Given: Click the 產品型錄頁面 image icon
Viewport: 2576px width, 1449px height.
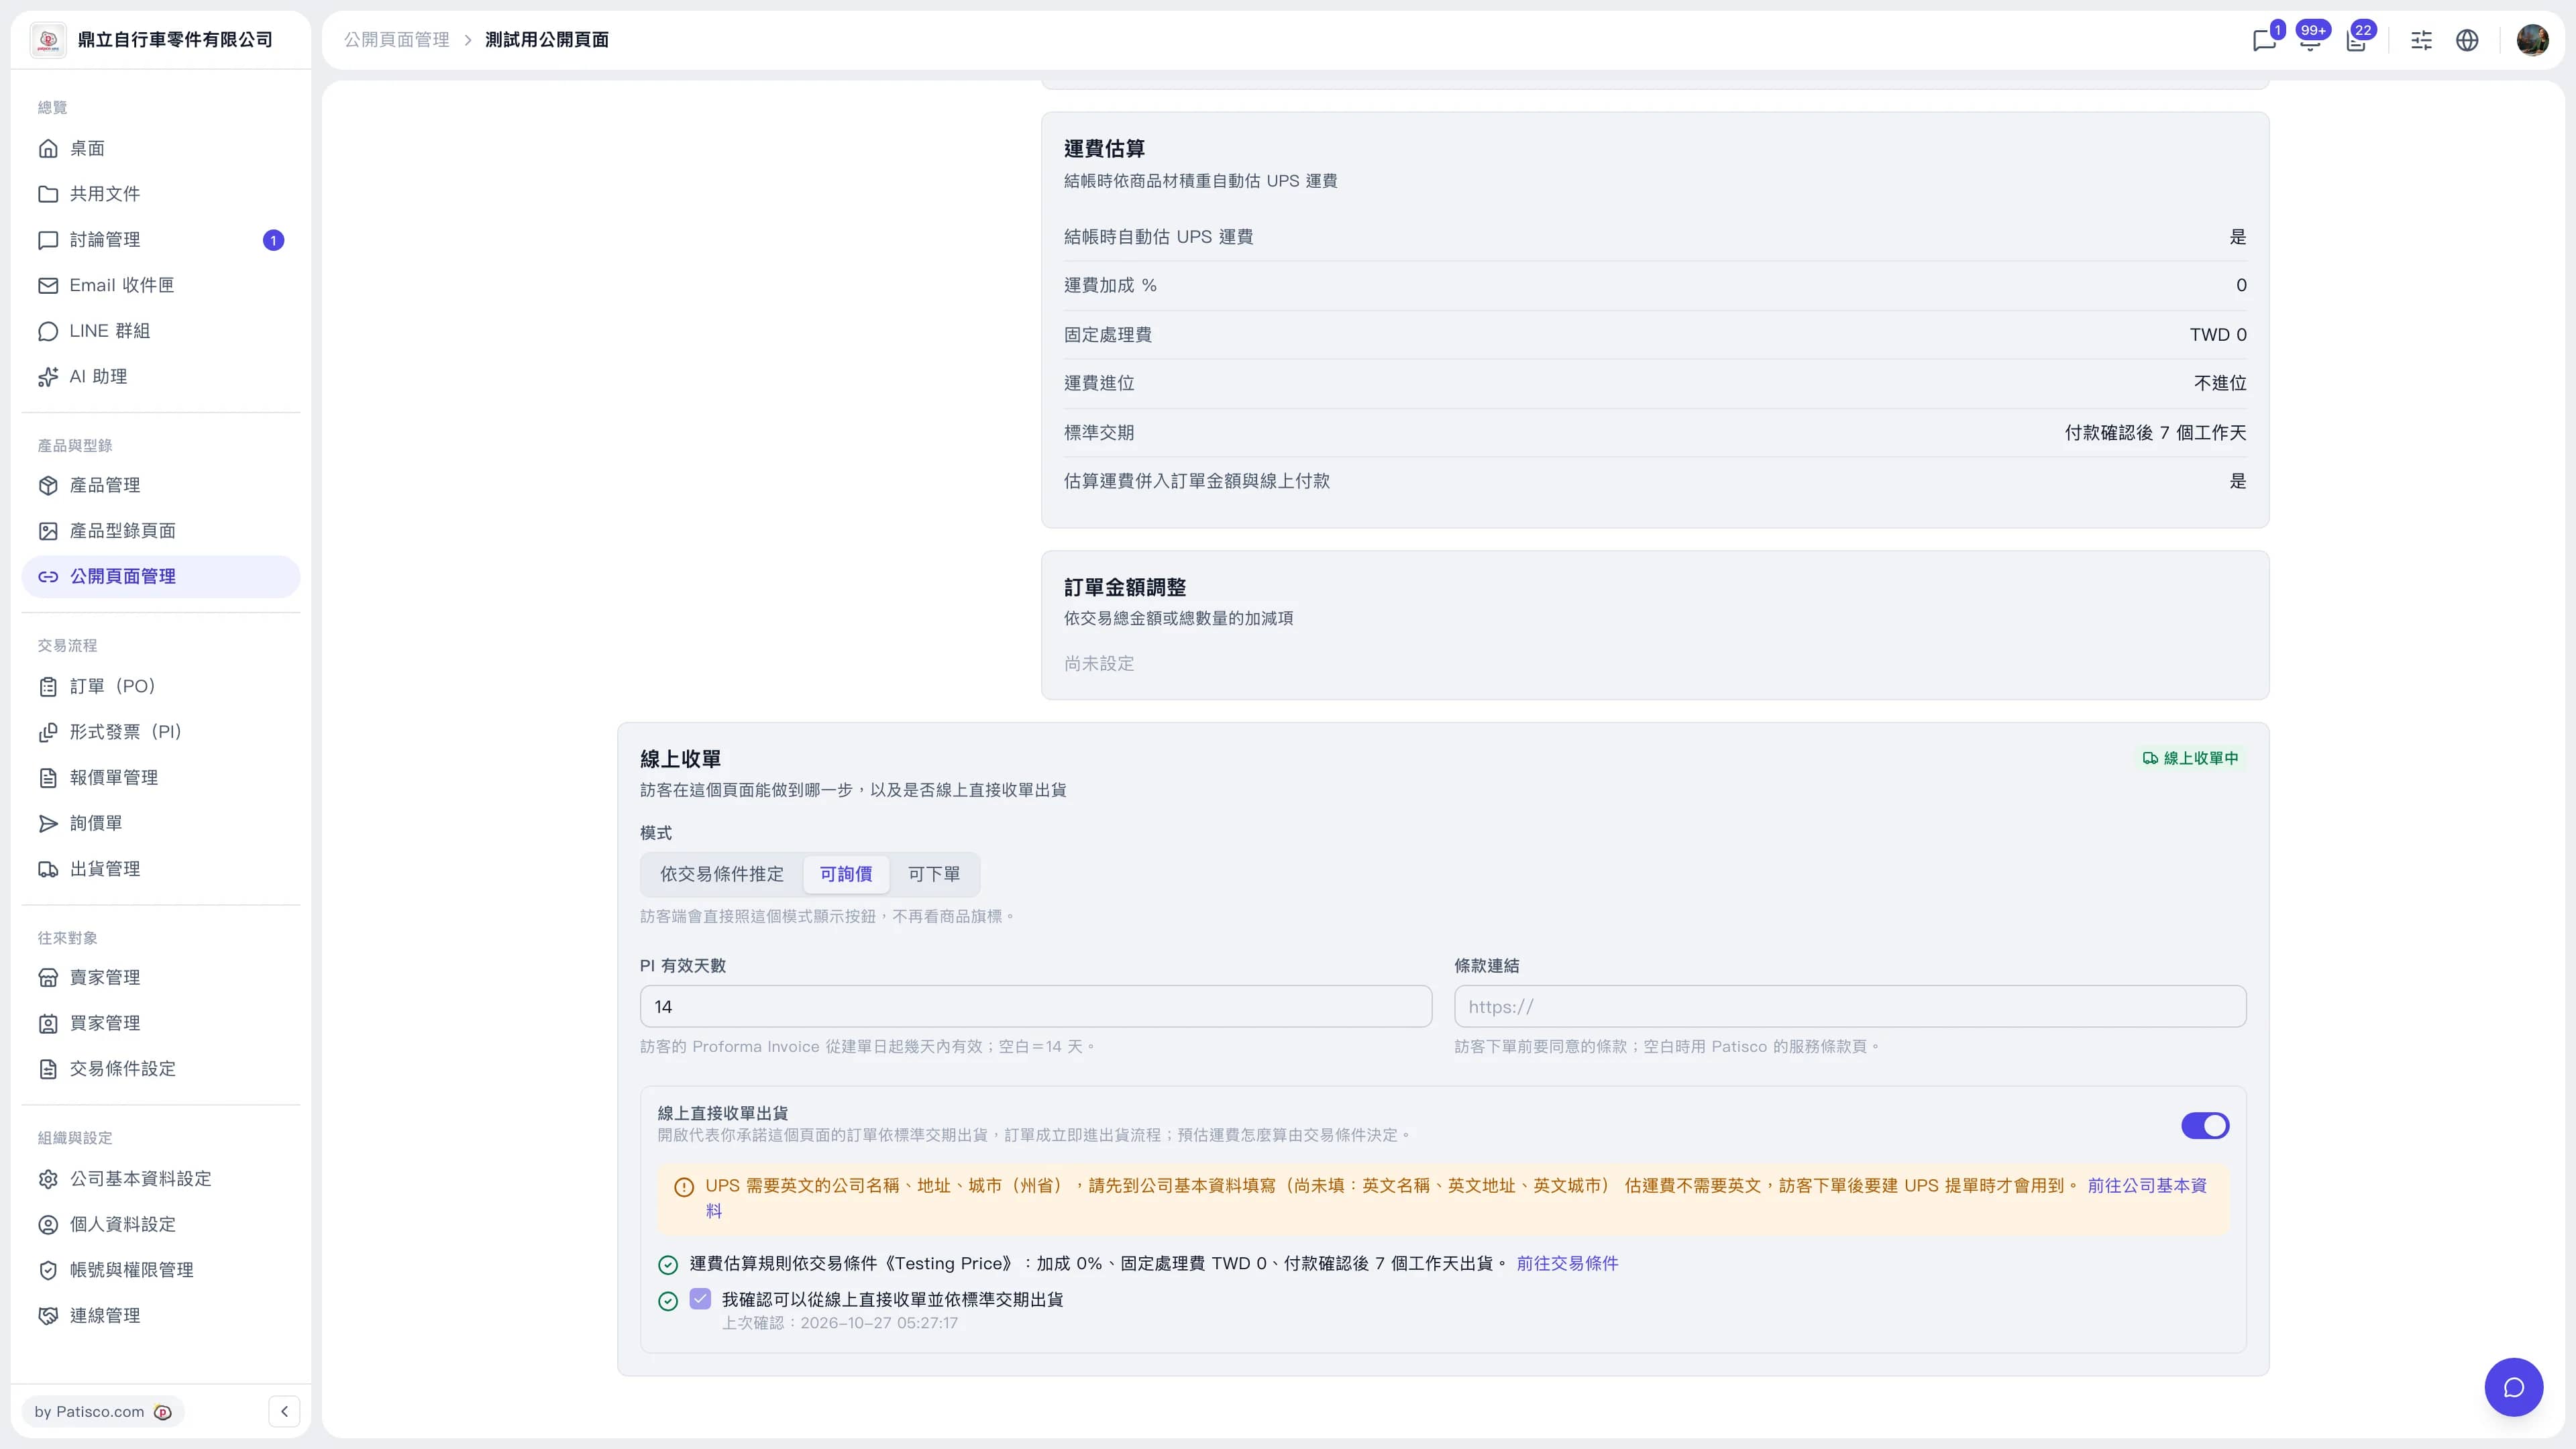Looking at the screenshot, I should pos(48,531).
